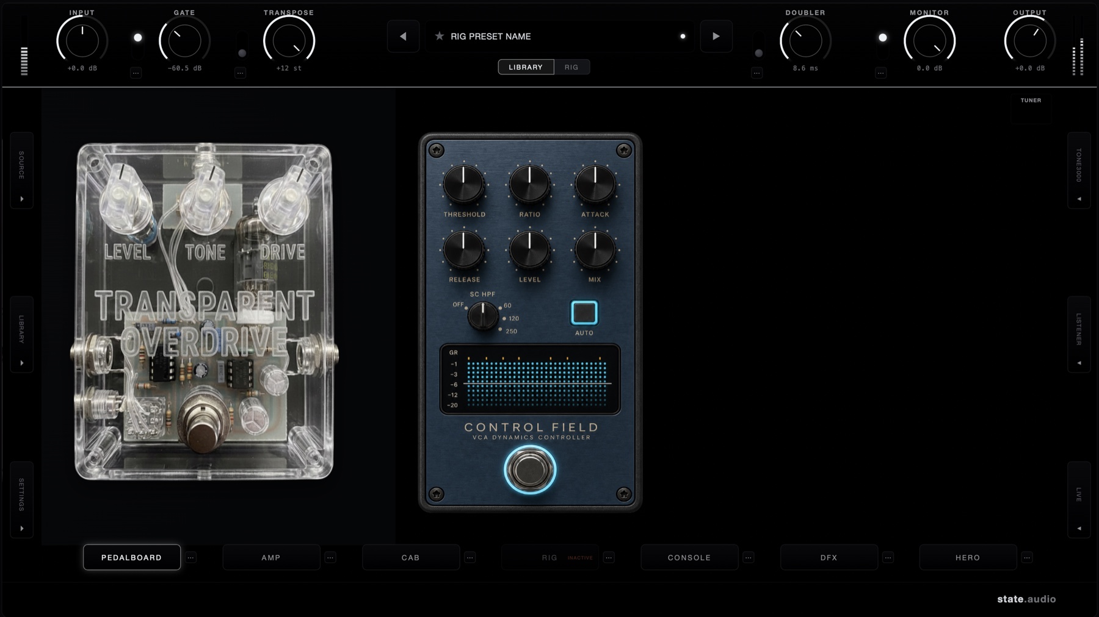This screenshot has height=617, width=1099.
Task: Expand the SOURCE side panel
Action: [x=22, y=171]
